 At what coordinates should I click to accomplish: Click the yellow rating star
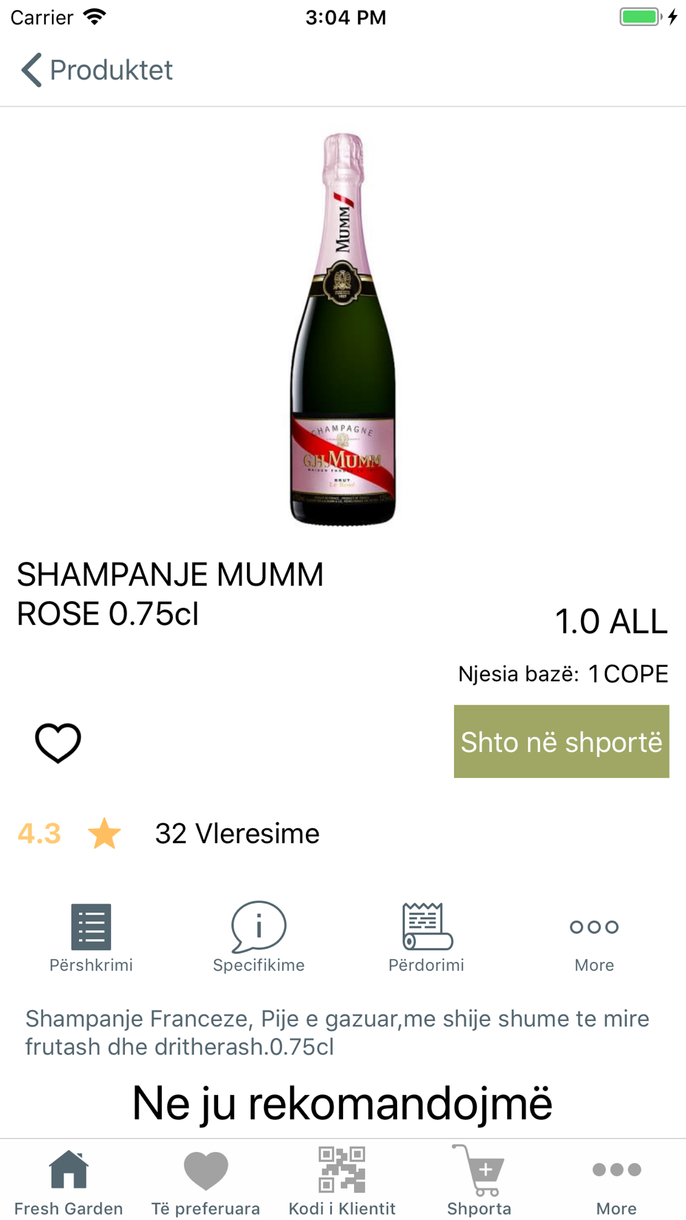click(x=104, y=833)
